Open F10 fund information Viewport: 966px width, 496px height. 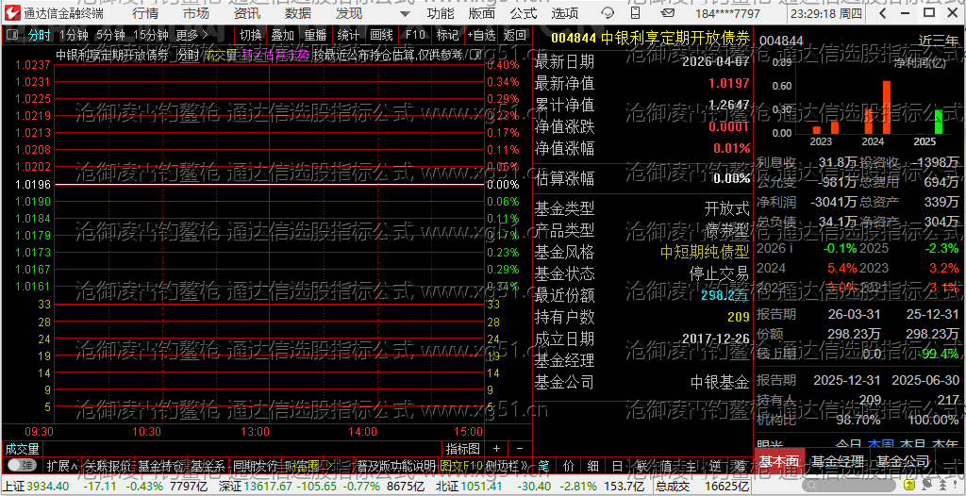(415, 35)
